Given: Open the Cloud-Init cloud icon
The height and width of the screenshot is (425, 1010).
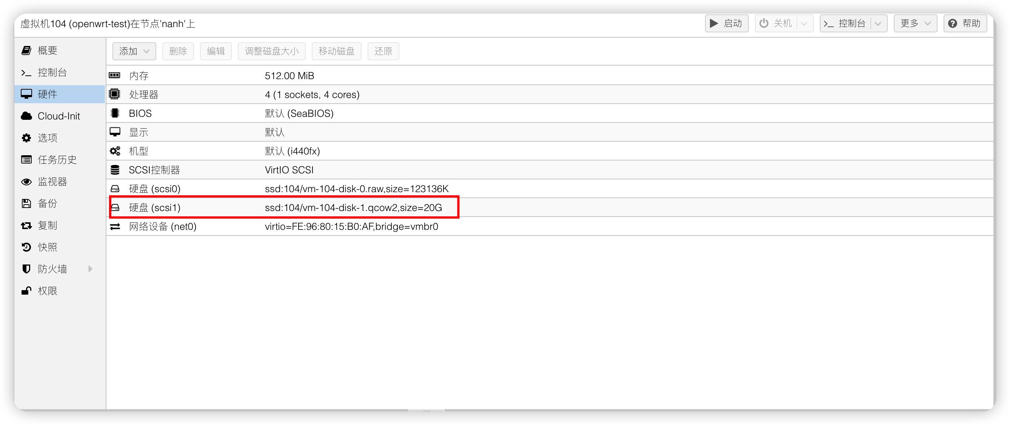Looking at the screenshot, I should 26,116.
